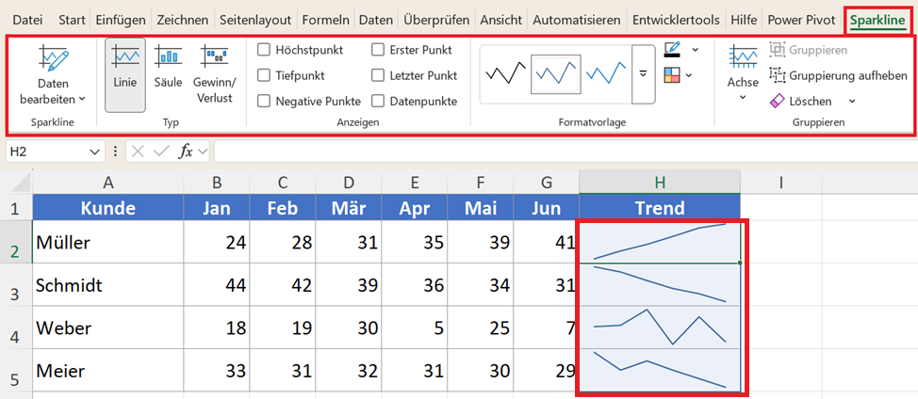This screenshot has width=918, height=399.
Task: Click the Achse axis icon
Action: point(743,56)
